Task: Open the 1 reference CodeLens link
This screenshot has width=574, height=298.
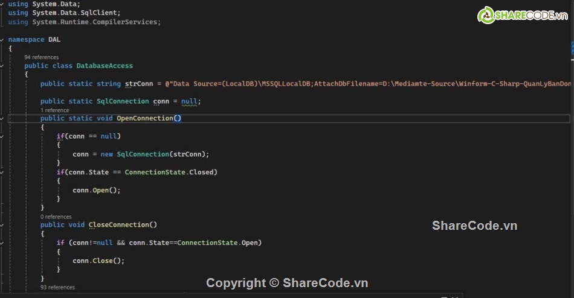Action: [x=54, y=110]
